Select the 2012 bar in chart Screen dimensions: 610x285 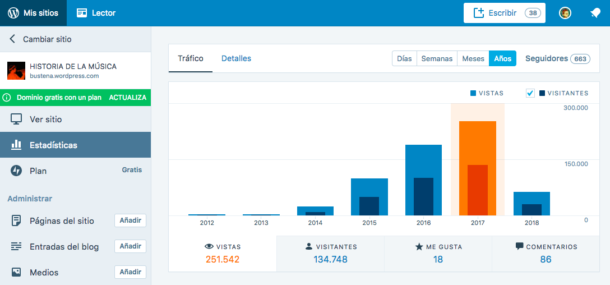[206, 214]
